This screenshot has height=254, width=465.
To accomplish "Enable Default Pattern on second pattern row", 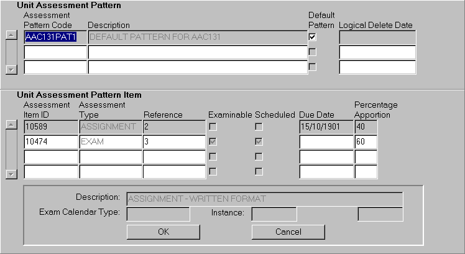I will pyautogui.click(x=312, y=52).
